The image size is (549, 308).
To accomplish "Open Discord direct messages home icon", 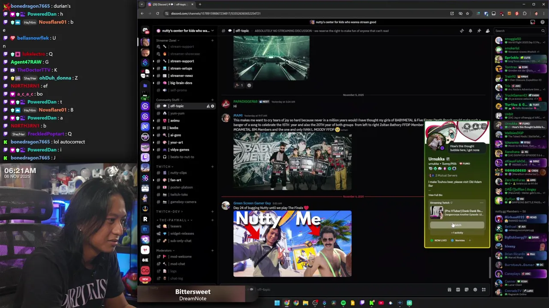I will (x=145, y=30).
